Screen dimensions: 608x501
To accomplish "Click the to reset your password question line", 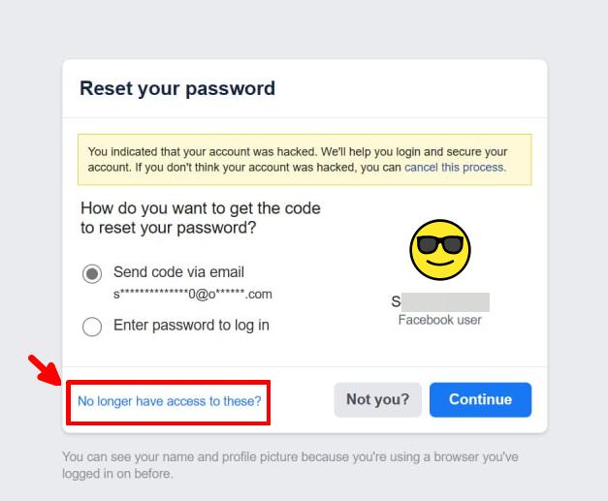I will click(169, 228).
